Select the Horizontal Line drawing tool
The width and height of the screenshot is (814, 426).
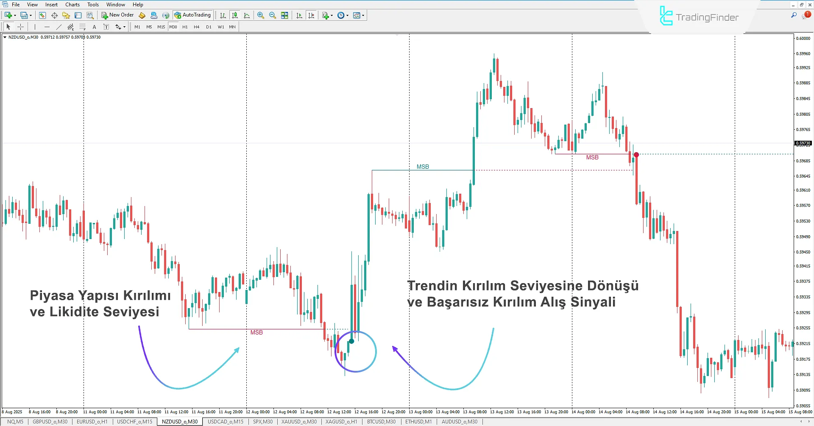pos(47,27)
